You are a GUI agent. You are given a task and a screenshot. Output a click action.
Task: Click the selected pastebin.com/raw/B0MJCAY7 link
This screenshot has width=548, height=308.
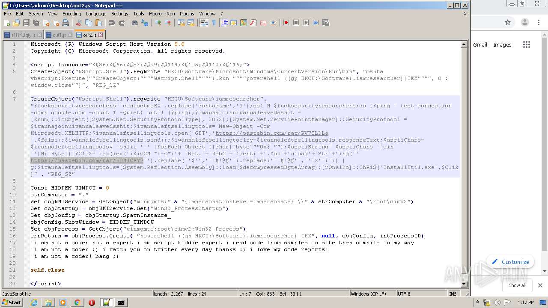click(x=87, y=160)
